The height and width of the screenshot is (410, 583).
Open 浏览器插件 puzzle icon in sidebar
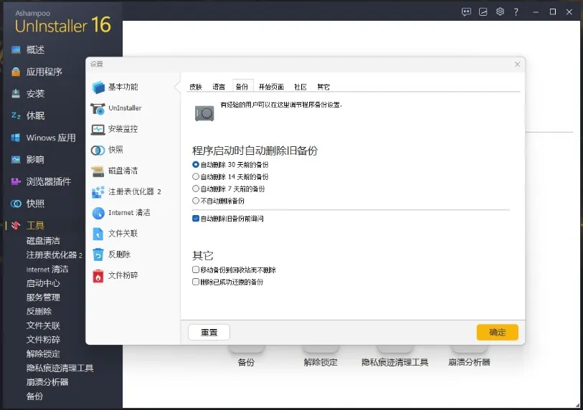pyautogui.click(x=16, y=181)
